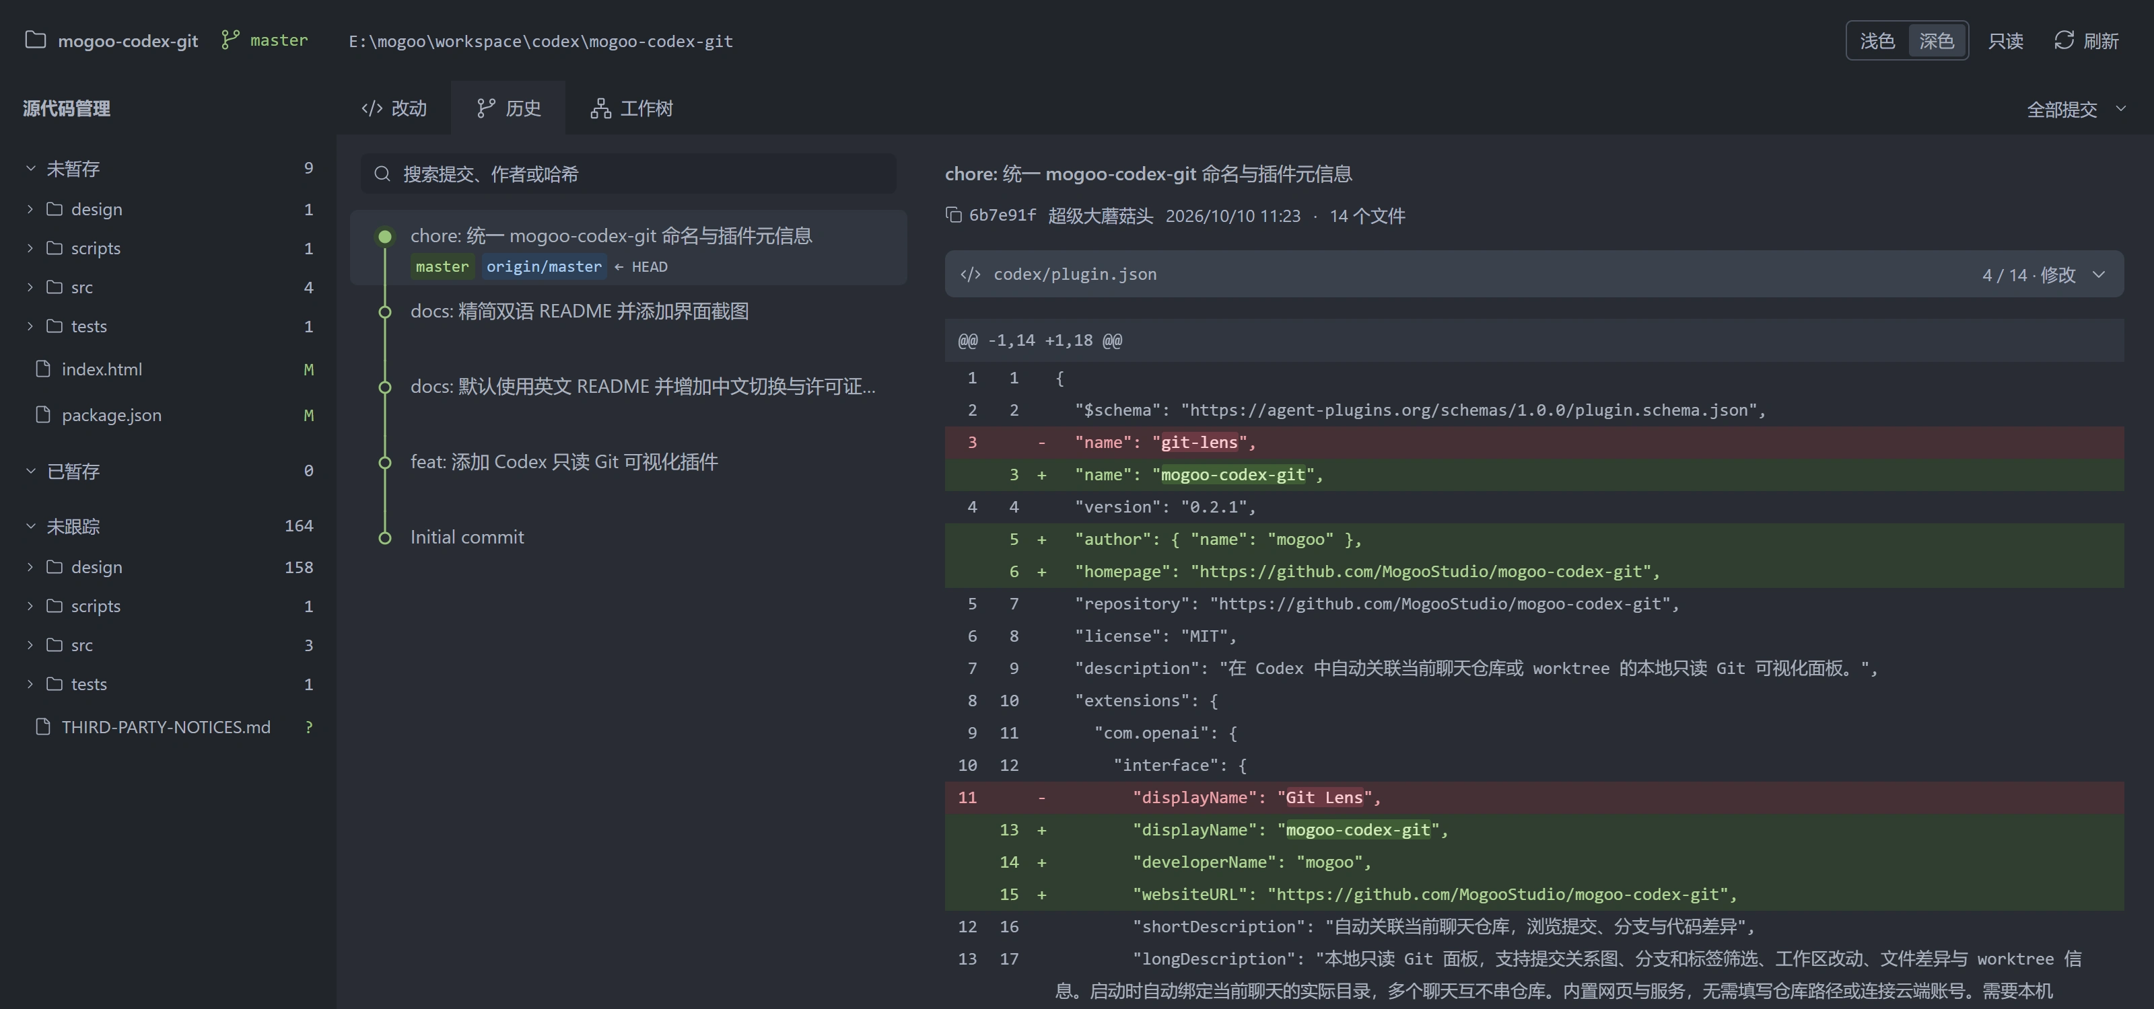Click the 14 个文件 file count

click(1367, 215)
